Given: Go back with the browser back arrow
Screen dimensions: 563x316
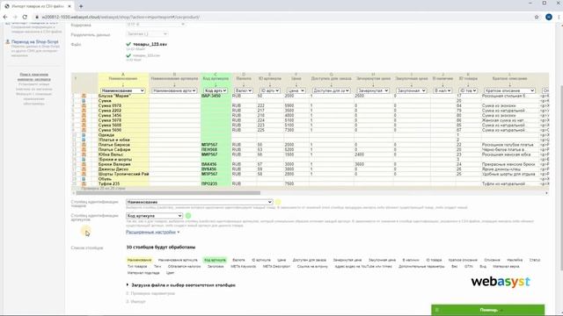Looking at the screenshot, I should (x=5, y=17).
